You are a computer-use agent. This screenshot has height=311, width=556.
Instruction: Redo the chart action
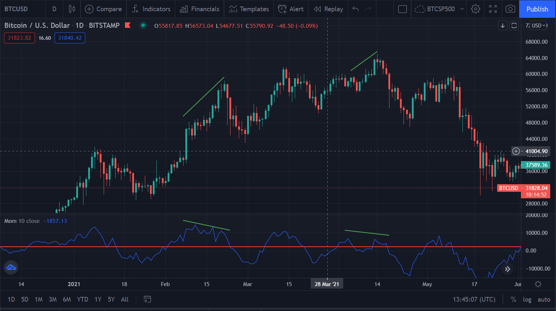[368, 9]
